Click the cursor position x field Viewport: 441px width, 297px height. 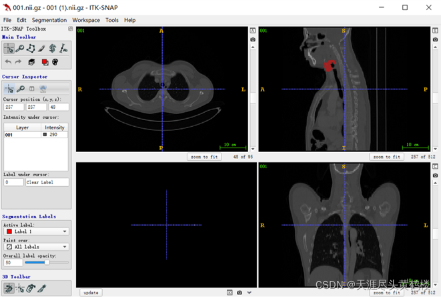(x=14, y=107)
